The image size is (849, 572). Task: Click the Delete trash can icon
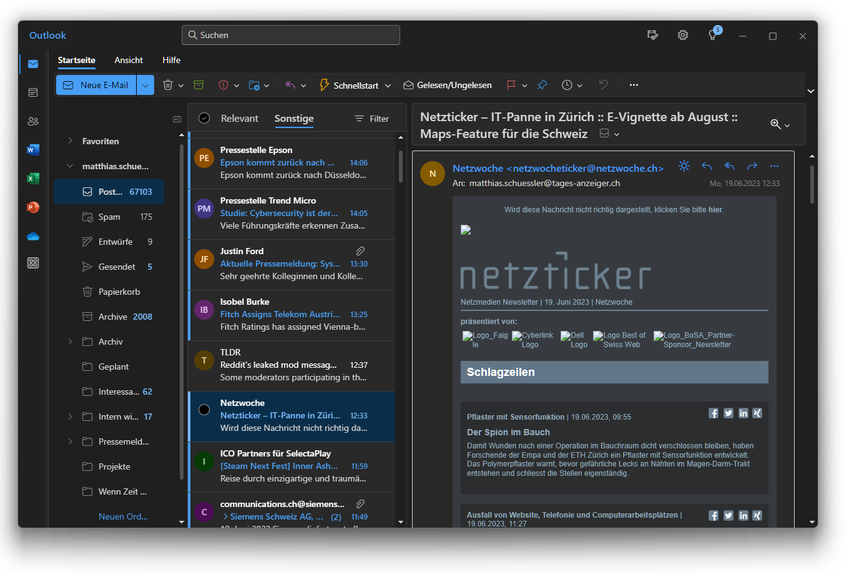[167, 85]
